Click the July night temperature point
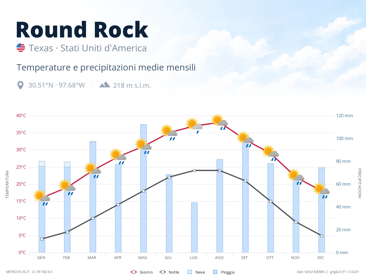Viewport: 366px width, 280px height. [194, 170]
